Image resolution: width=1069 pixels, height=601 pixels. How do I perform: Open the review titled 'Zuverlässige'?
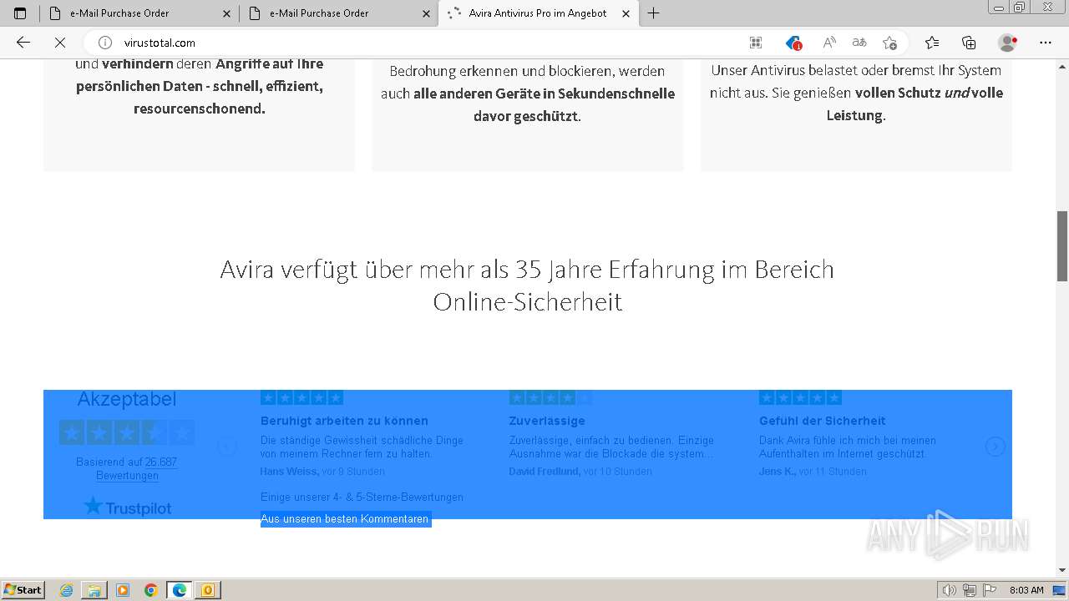[547, 421]
